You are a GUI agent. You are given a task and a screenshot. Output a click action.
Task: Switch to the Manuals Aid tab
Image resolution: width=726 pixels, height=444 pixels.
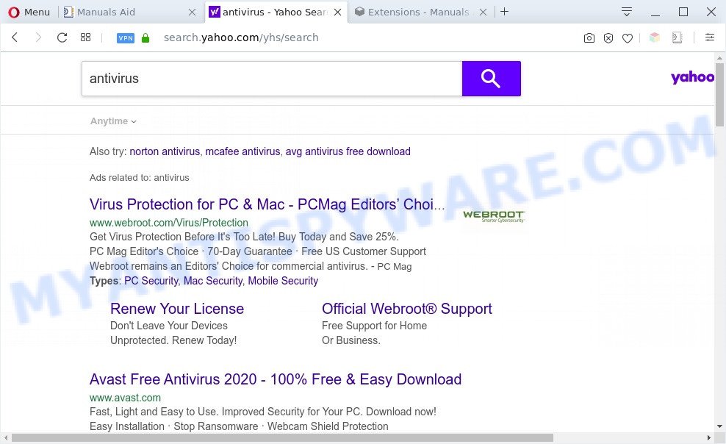tap(129, 12)
